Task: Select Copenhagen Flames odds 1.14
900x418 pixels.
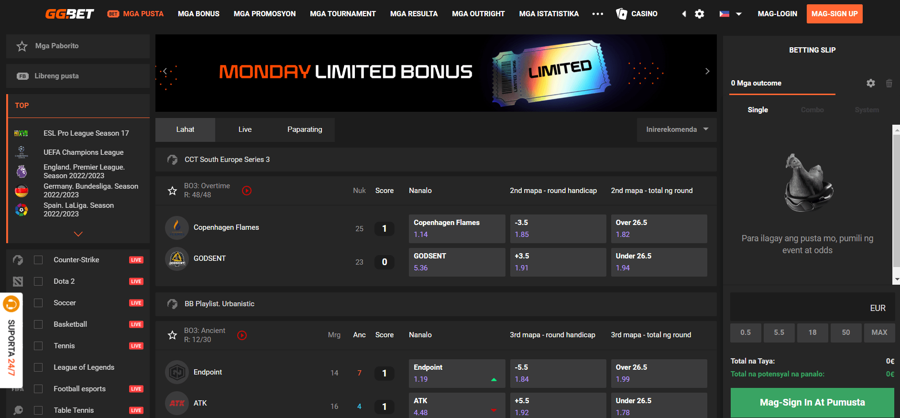Action: point(457,229)
